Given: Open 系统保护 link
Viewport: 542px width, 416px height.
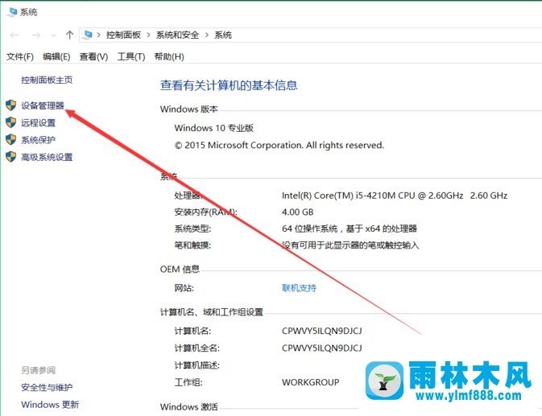Looking at the screenshot, I should 38,140.
